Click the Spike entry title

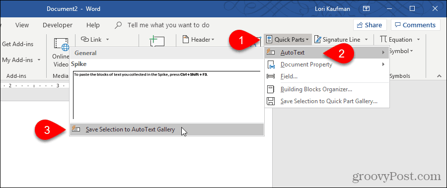click(x=79, y=64)
